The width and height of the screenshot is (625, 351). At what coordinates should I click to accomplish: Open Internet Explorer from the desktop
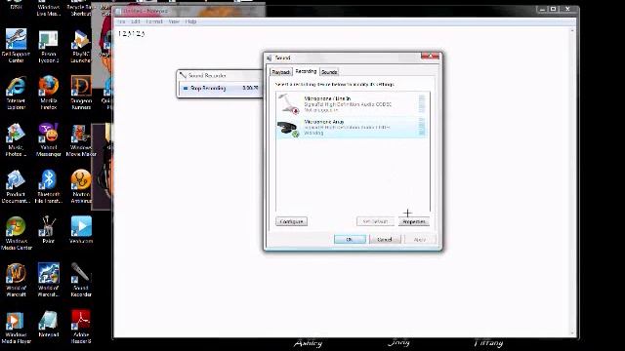(16, 93)
